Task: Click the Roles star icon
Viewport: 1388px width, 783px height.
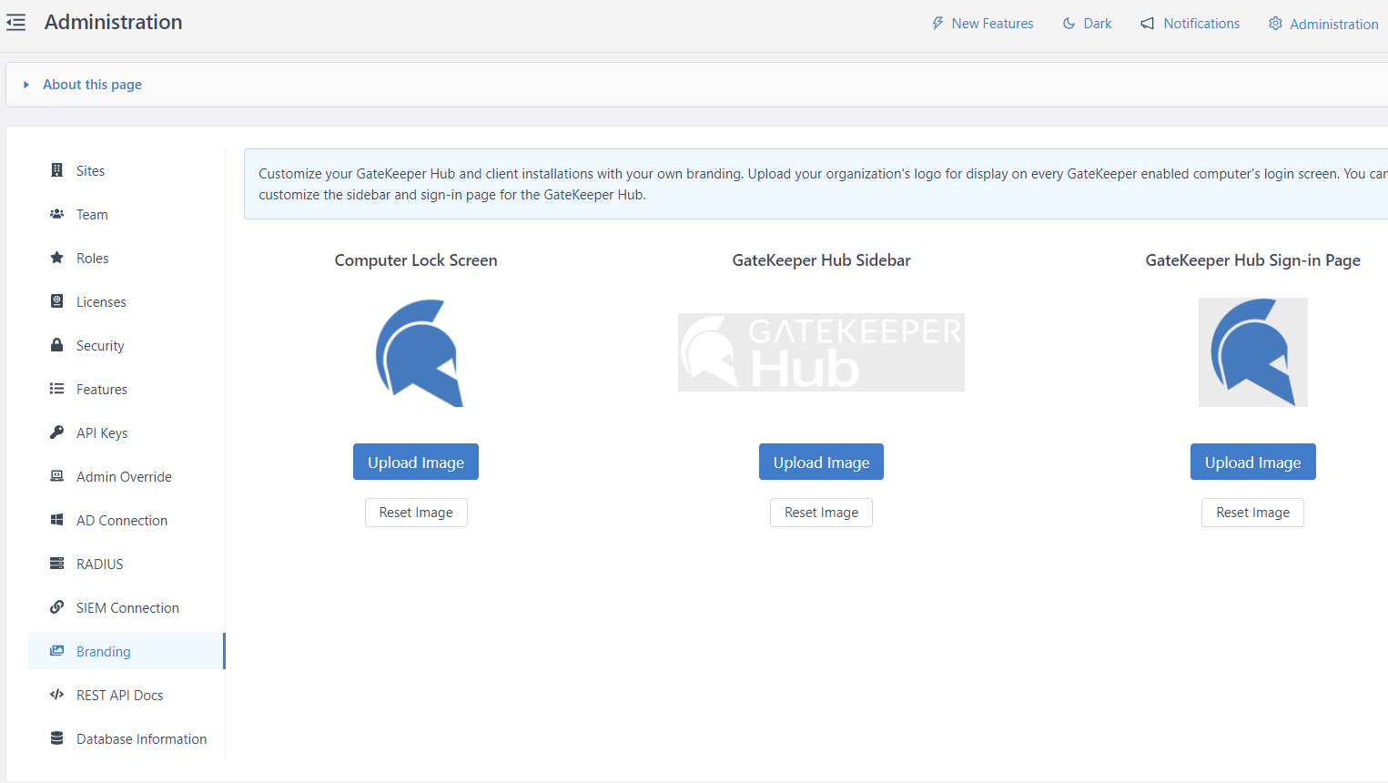Action: tap(56, 258)
